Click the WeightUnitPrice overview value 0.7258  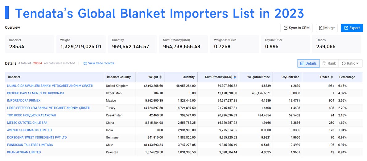[222, 46]
